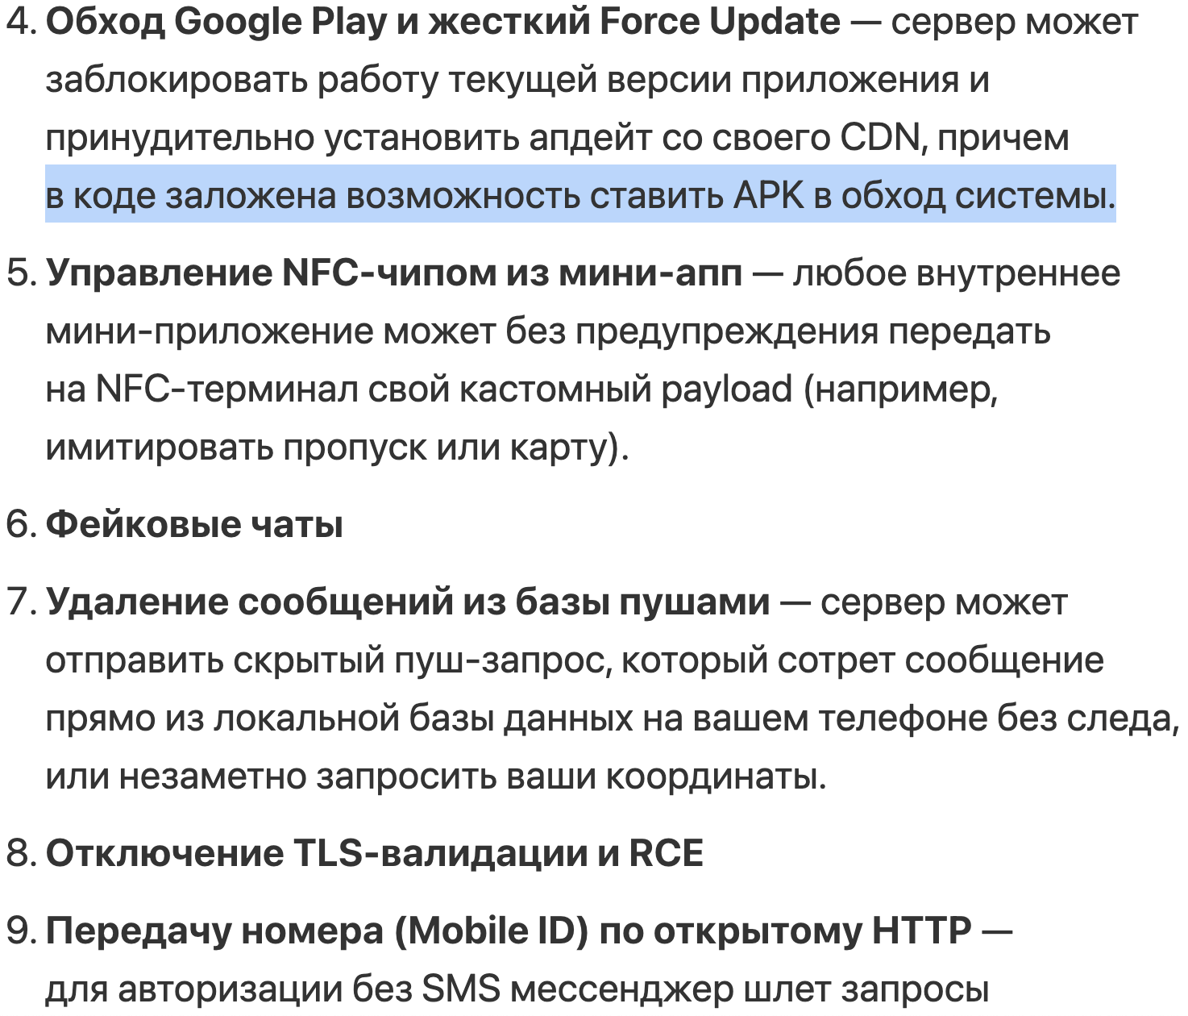Image resolution: width=1188 pixels, height=1016 pixels.
Task: Click the list number 8
Action: tap(21, 854)
